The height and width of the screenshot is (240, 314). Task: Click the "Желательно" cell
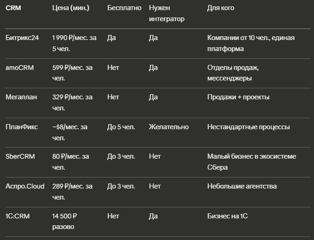coord(169,127)
